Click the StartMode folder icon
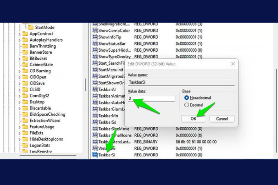The width and height of the screenshot is (278, 185). [31, 27]
